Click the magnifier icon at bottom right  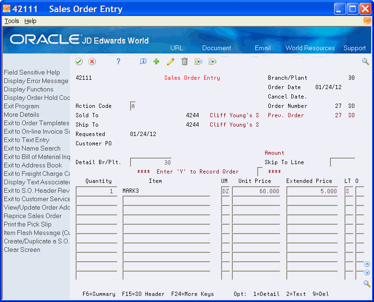click(x=367, y=284)
